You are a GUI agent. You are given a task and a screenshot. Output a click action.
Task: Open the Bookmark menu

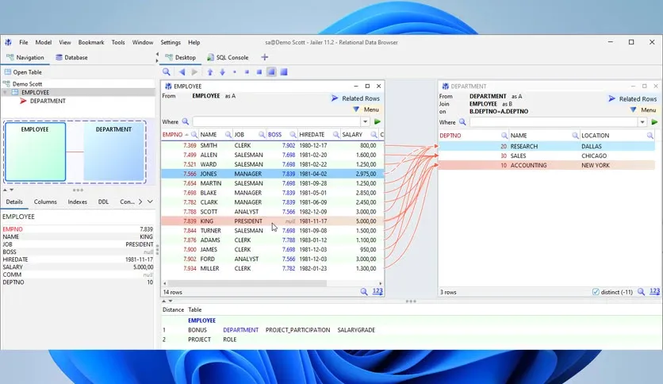tap(91, 42)
